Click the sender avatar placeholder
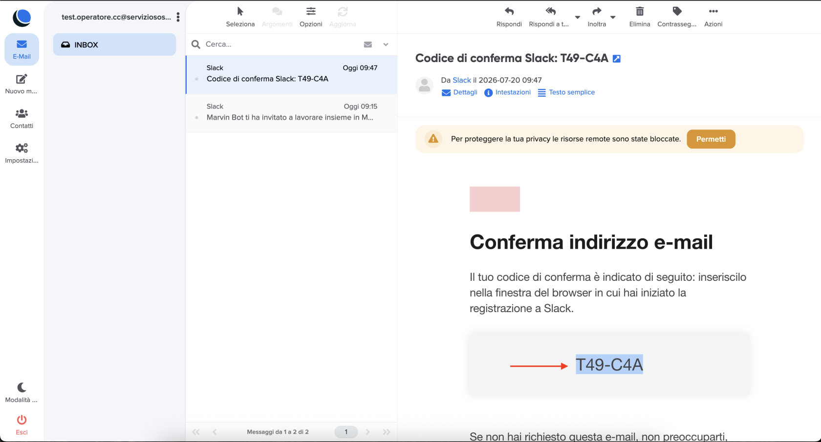 click(424, 85)
